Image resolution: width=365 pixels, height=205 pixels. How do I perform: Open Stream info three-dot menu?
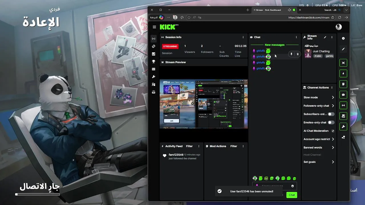coord(332,37)
